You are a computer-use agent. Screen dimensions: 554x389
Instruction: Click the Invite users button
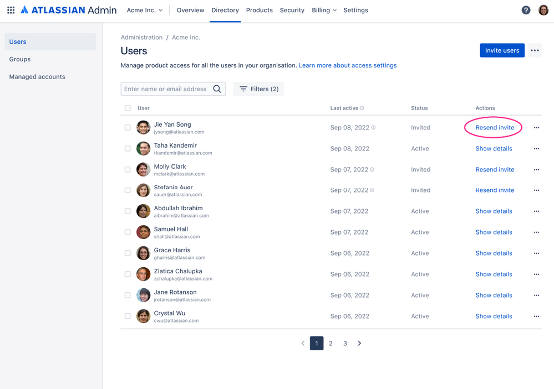pyautogui.click(x=501, y=50)
